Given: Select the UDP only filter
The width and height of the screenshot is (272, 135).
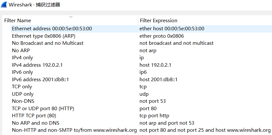Looking at the screenshot, I should click(23, 94).
